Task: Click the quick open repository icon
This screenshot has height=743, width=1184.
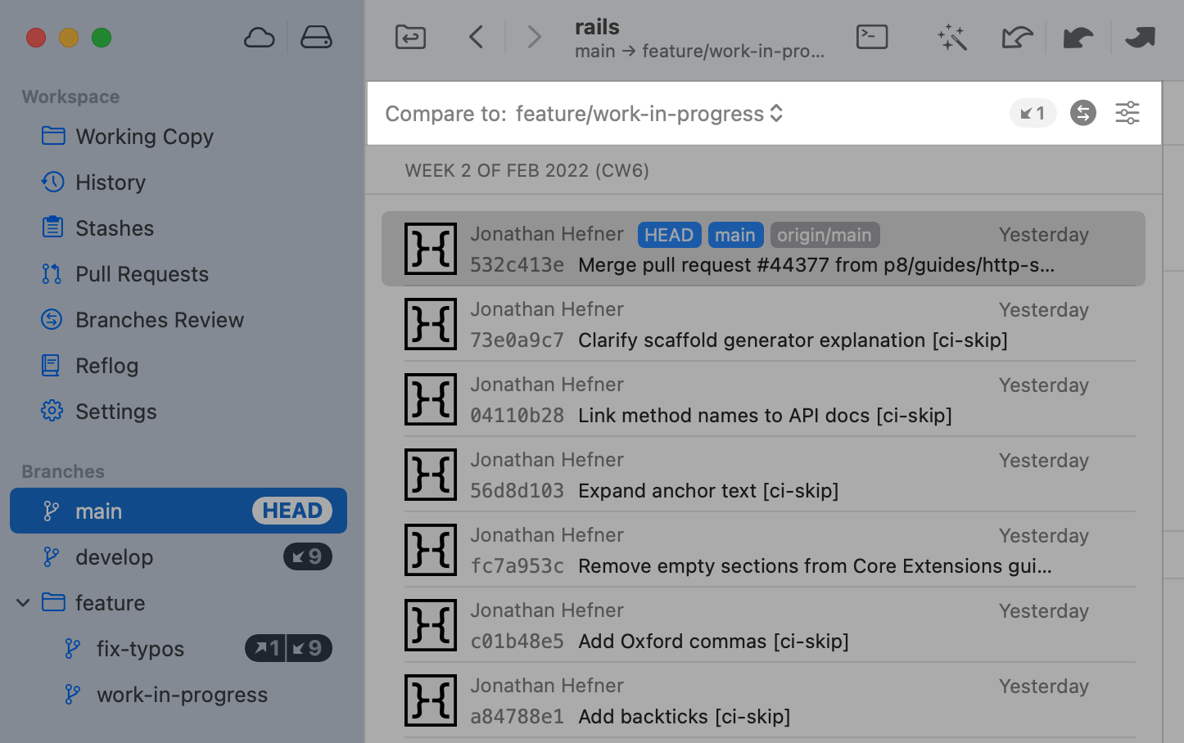Action: tap(410, 37)
